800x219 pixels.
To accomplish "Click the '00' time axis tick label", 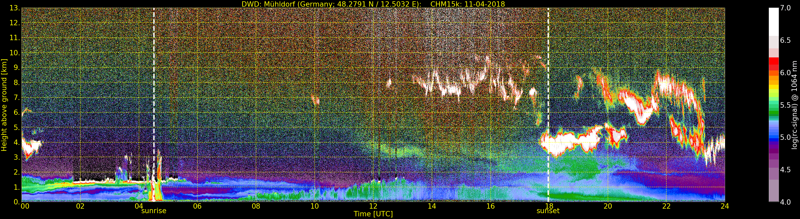I will 25,206.
